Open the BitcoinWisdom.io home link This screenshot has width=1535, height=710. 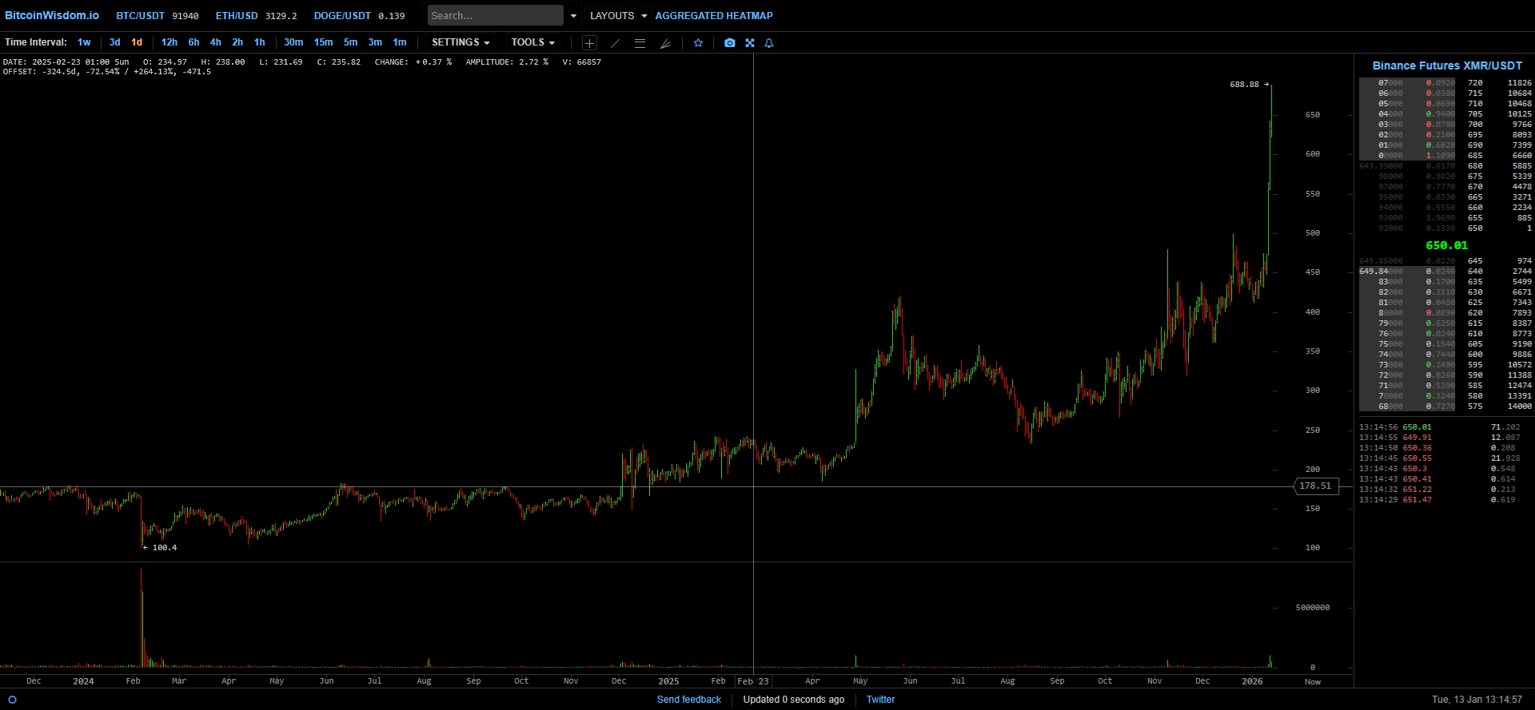tap(52, 15)
